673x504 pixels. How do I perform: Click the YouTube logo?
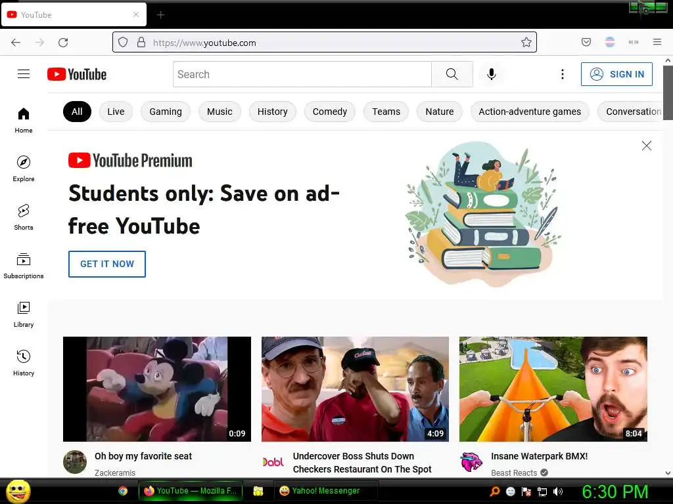pyautogui.click(x=77, y=74)
